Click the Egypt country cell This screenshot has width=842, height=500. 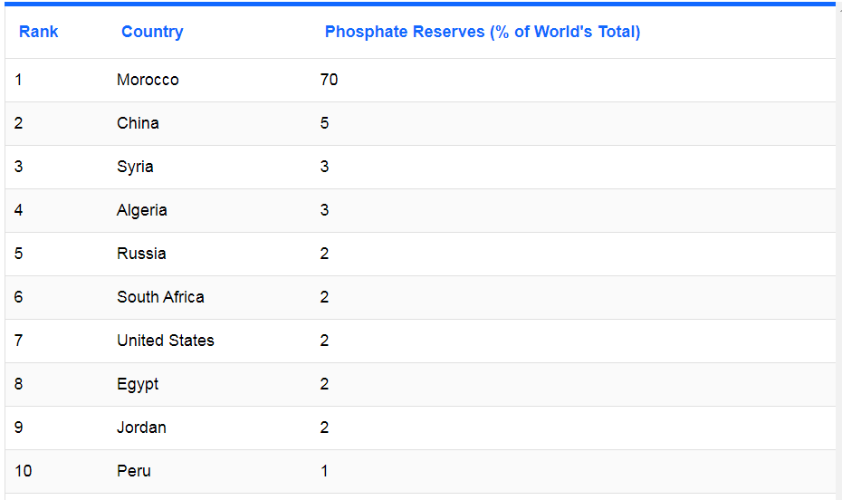138,384
